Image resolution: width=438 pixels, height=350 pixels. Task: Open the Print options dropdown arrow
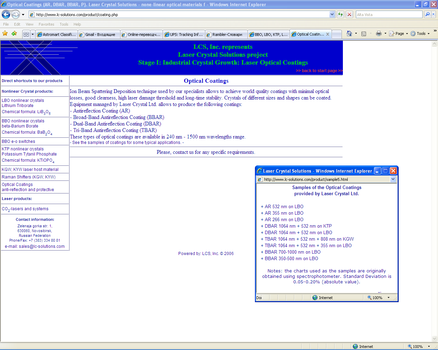click(385, 33)
